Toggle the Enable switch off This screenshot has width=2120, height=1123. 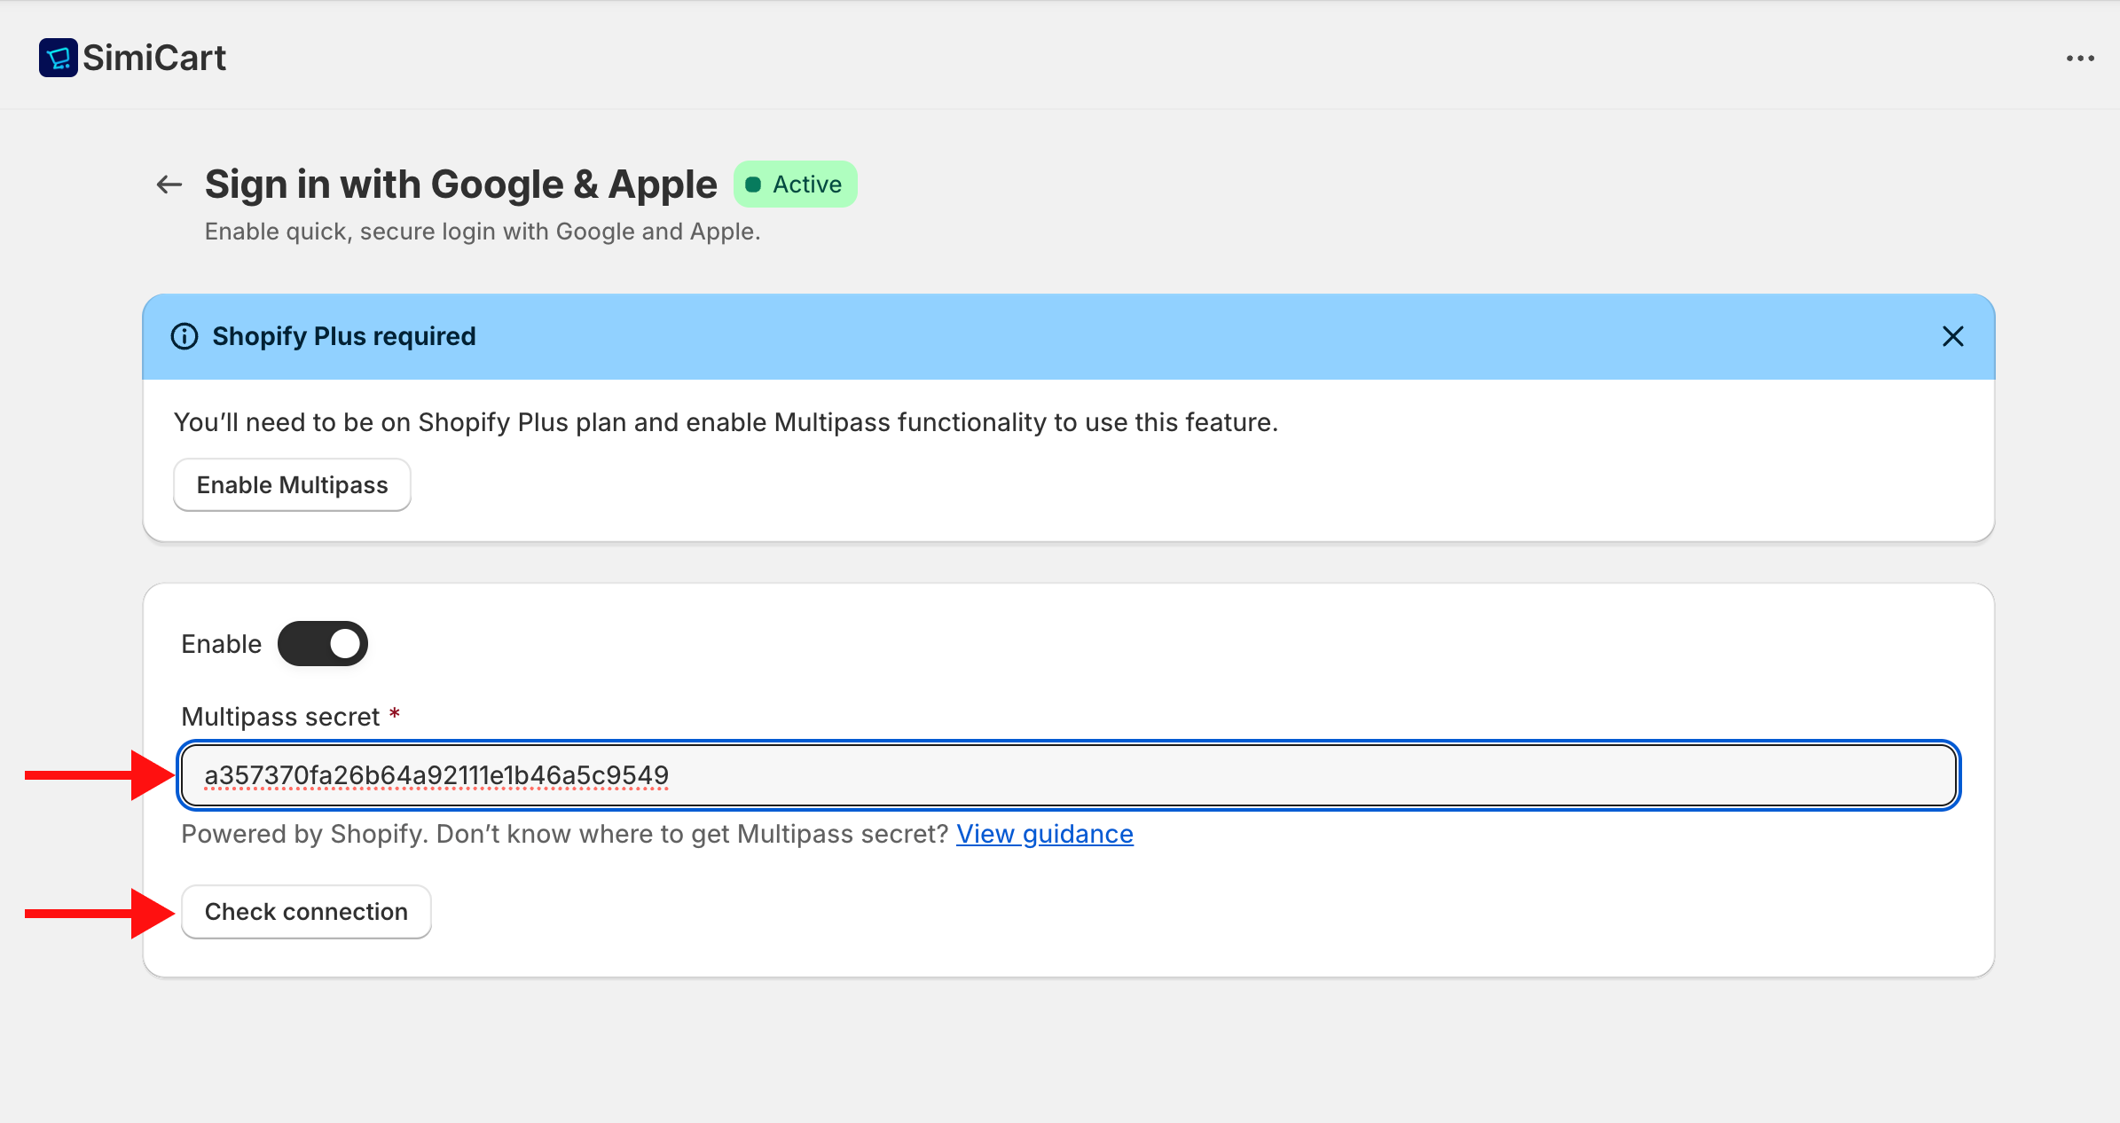point(323,643)
